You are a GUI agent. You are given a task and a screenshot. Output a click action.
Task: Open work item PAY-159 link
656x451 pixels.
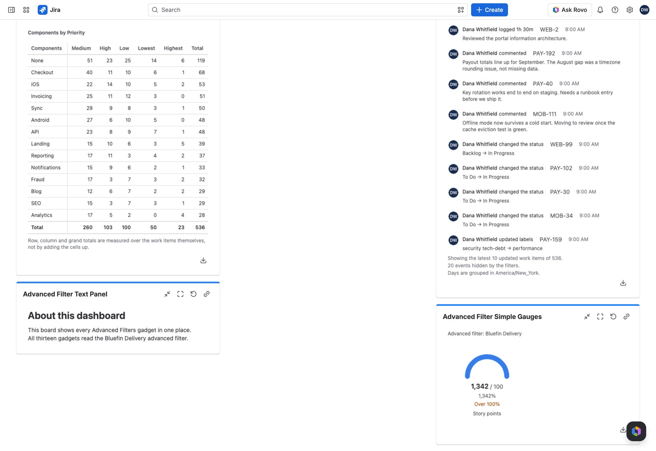point(551,239)
